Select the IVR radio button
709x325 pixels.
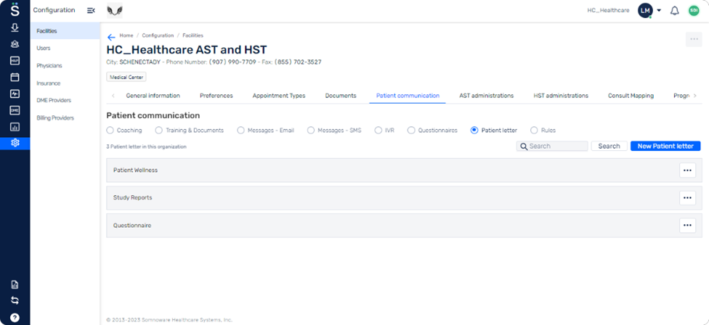[378, 130]
